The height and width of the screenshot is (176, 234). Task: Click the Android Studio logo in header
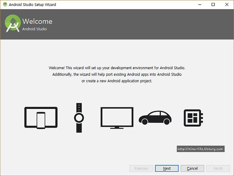pos(13,24)
